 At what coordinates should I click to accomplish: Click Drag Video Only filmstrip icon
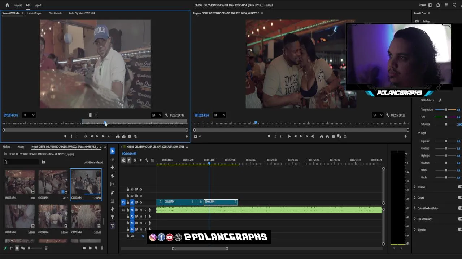click(90, 115)
